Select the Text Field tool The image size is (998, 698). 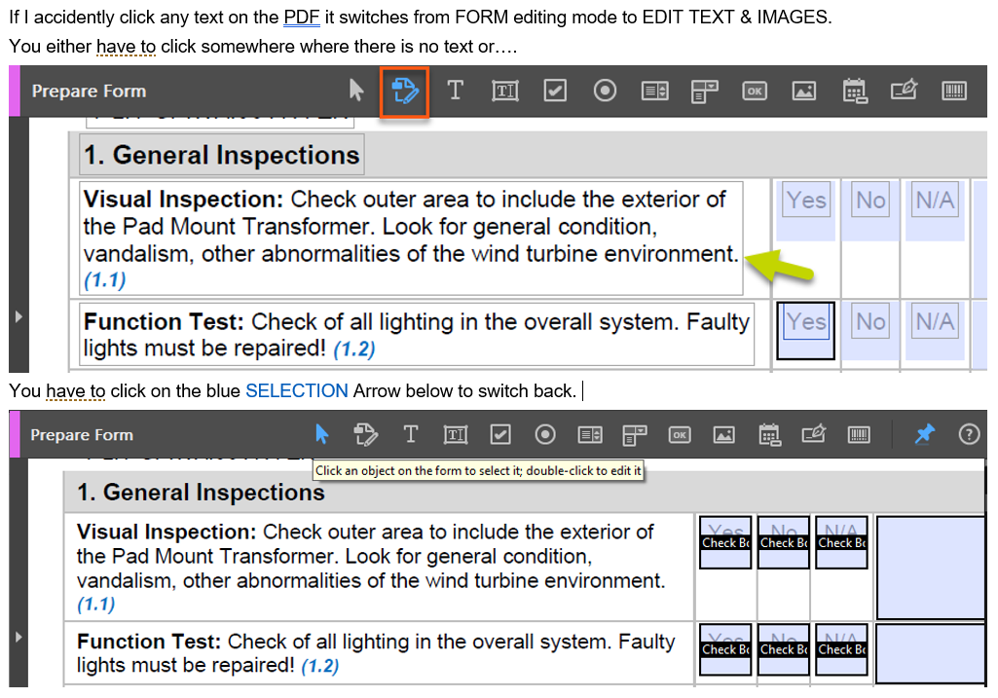pos(504,91)
